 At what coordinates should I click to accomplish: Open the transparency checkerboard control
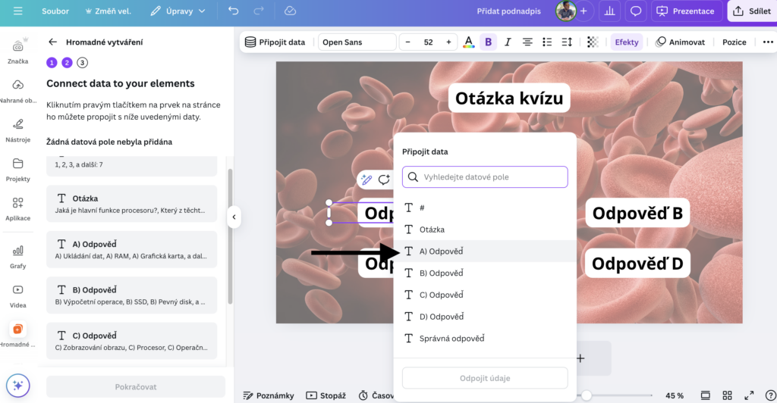pyautogui.click(x=592, y=42)
